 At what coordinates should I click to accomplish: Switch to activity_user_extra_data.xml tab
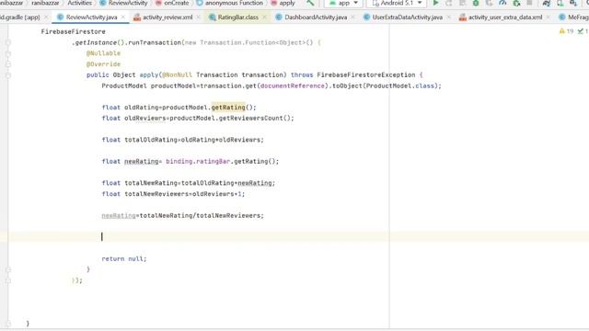[x=505, y=17]
